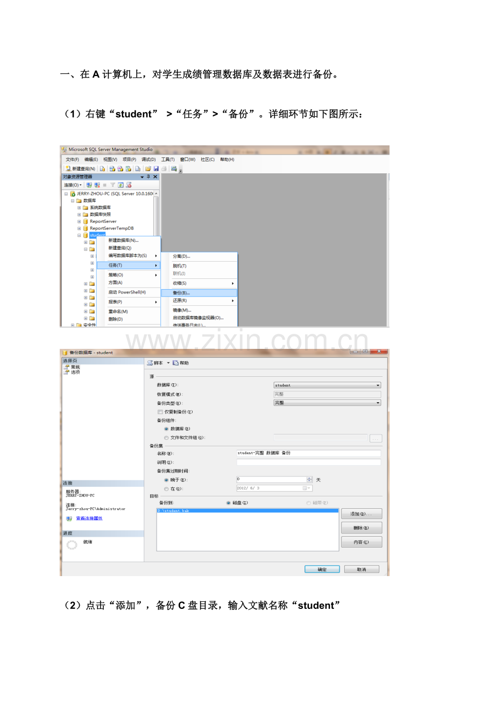
Task: Click the 说明 description input field
Action: (x=309, y=462)
